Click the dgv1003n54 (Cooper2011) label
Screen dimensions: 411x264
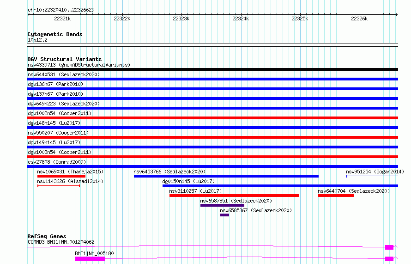pyautogui.click(x=60, y=152)
